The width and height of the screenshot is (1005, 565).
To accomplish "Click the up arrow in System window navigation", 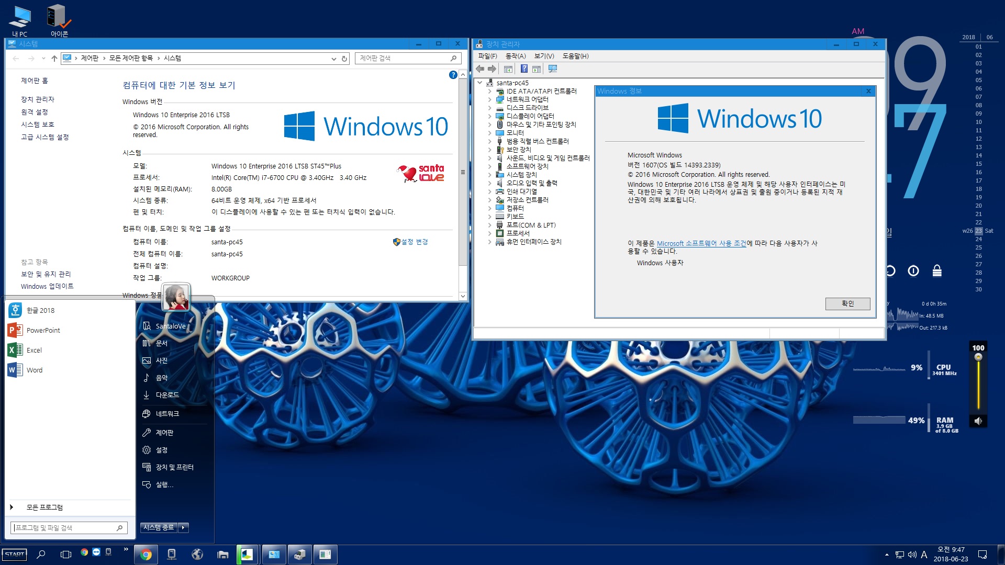I will [54, 59].
